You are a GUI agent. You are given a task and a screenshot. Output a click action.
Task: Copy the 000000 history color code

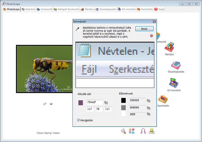tap(149, 101)
